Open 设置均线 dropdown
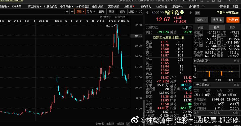 [122, 17]
